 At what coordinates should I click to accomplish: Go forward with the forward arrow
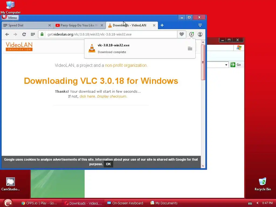point(15,34)
